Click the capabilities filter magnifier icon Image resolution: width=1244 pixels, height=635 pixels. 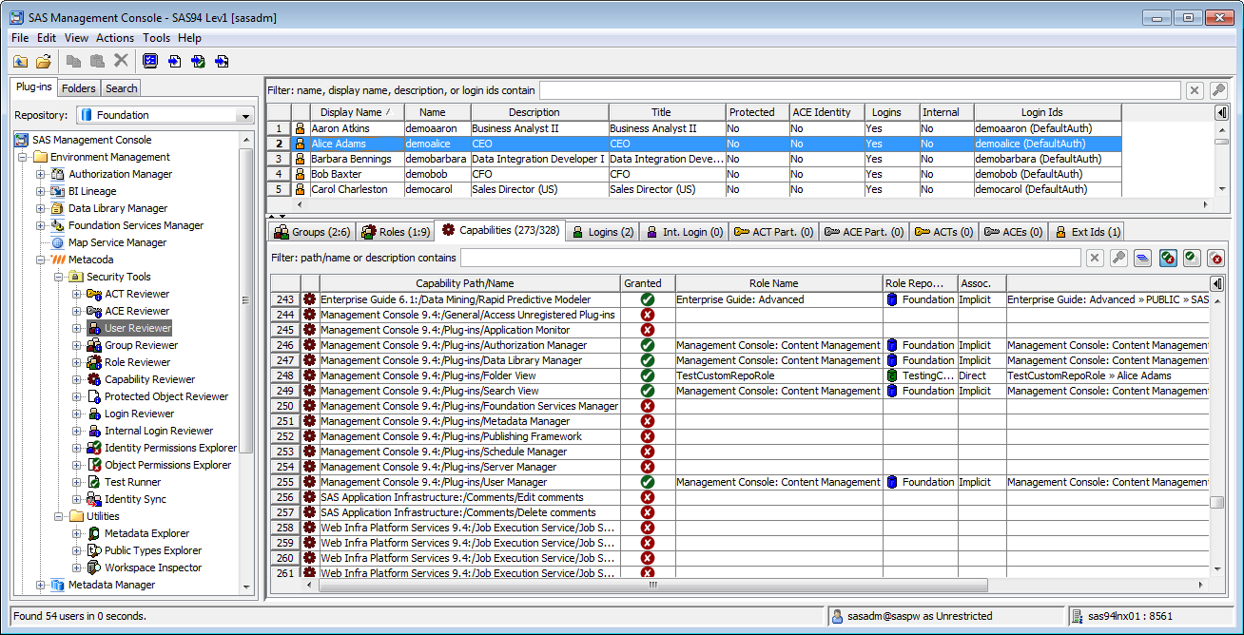click(1118, 258)
